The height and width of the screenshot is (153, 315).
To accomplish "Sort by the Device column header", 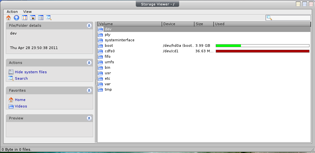I will pyautogui.click(x=178, y=24).
